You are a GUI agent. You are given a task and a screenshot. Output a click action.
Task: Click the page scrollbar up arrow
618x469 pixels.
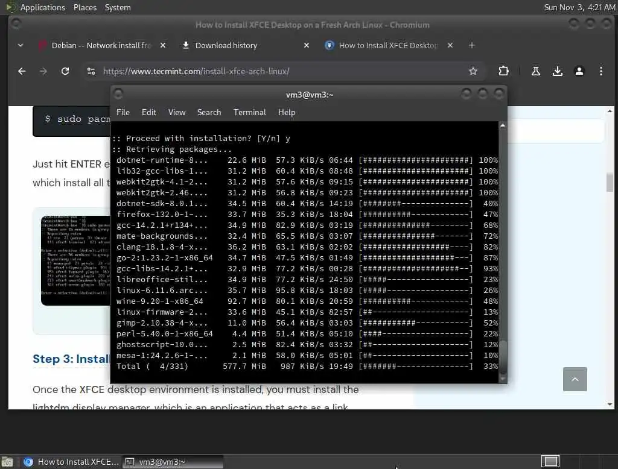click(x=610, y=111)
